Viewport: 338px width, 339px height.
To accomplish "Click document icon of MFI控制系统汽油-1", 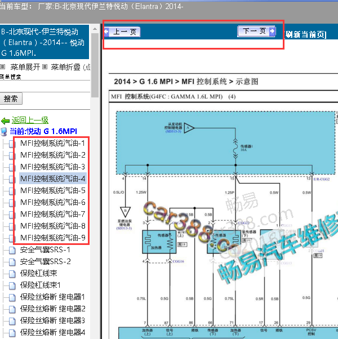I will [x=12, y=144].
